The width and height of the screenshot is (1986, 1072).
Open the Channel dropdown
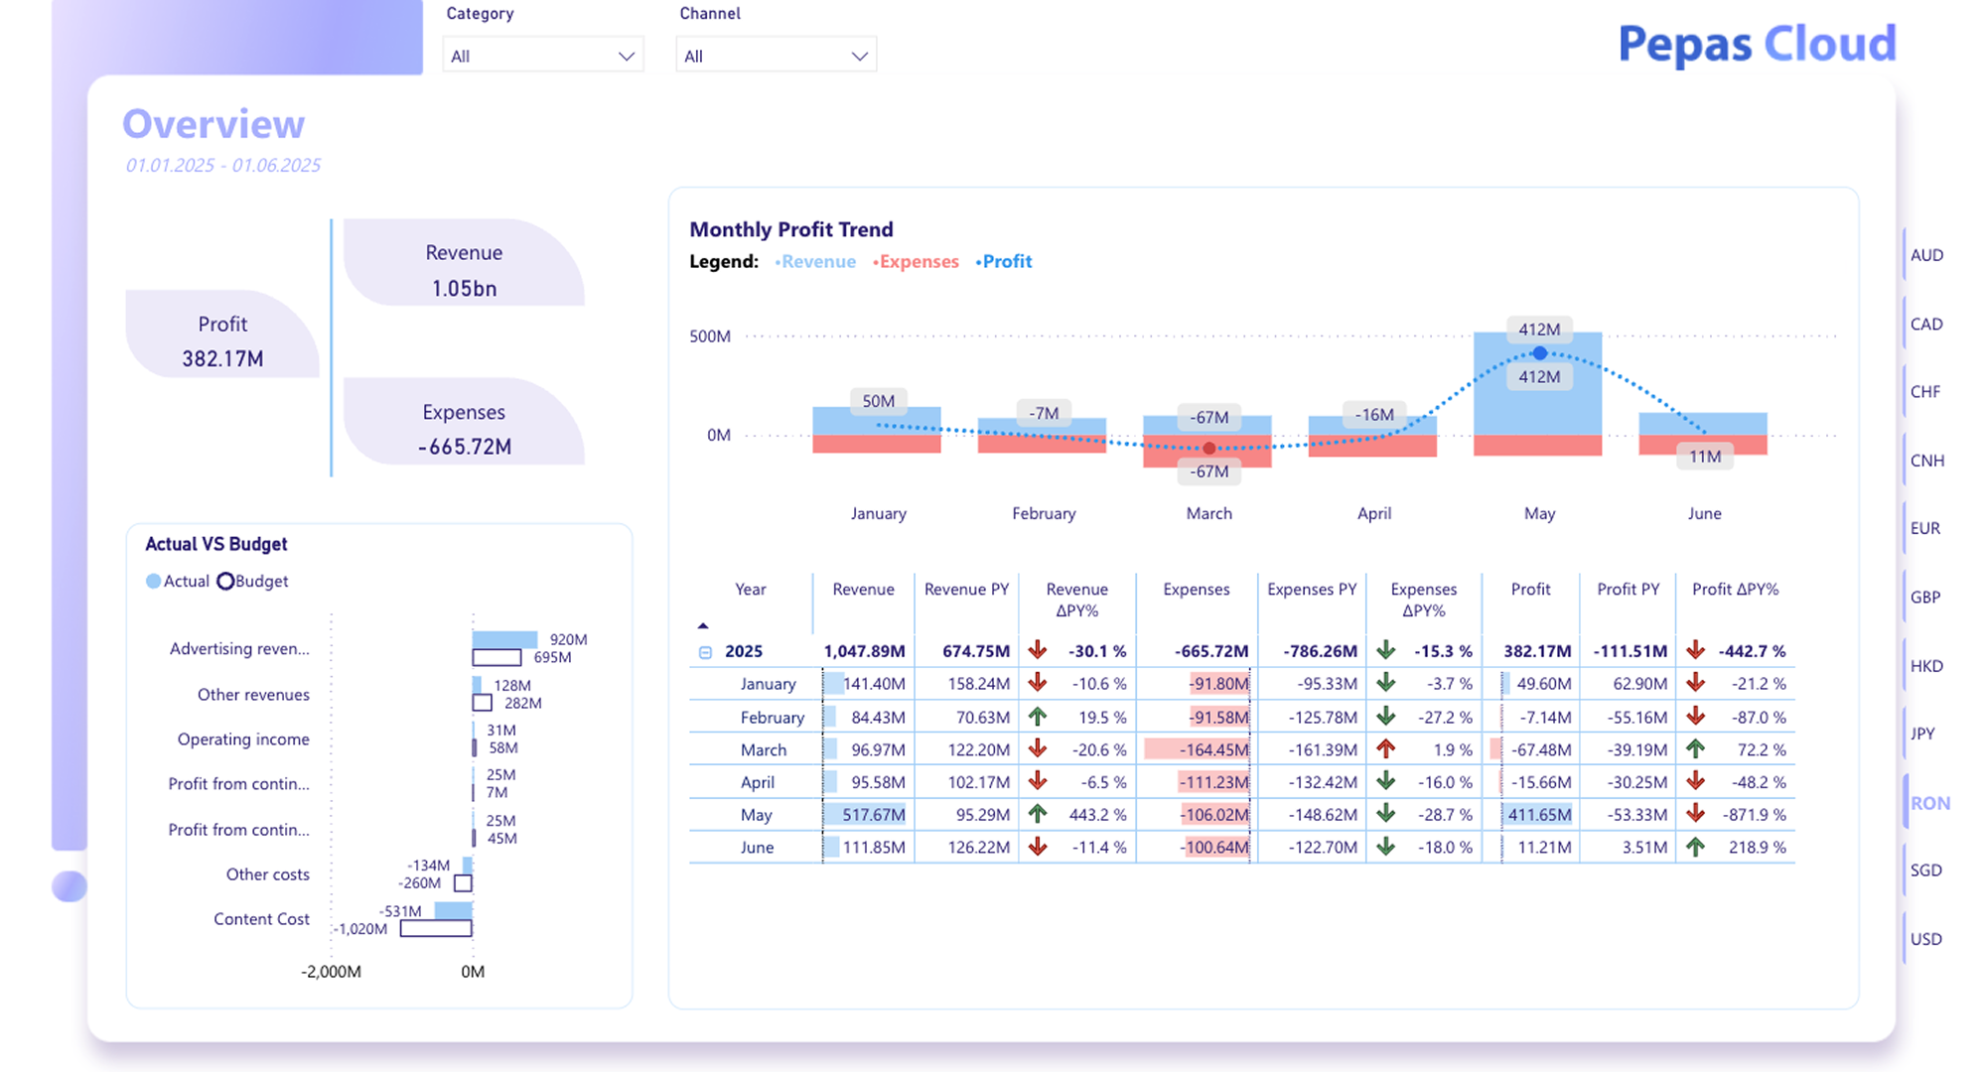pos(776,56)
